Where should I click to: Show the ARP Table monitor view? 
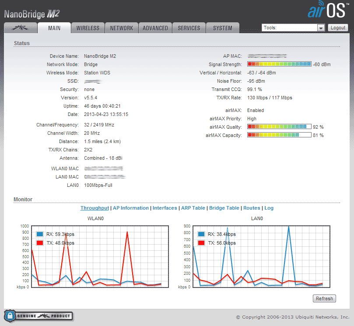[x=193, y=208]
